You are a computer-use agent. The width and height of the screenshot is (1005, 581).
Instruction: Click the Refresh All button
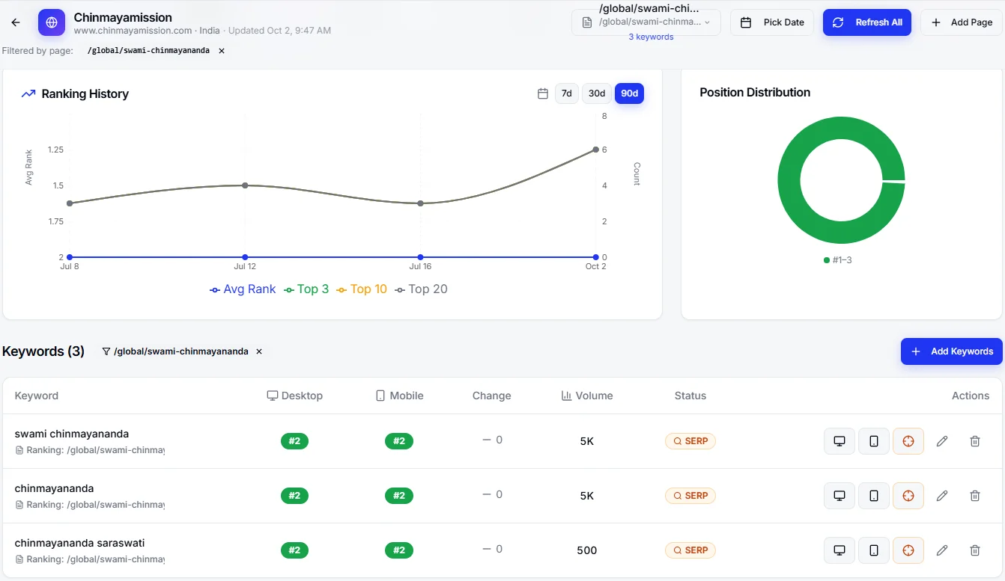tap(867, 22)
